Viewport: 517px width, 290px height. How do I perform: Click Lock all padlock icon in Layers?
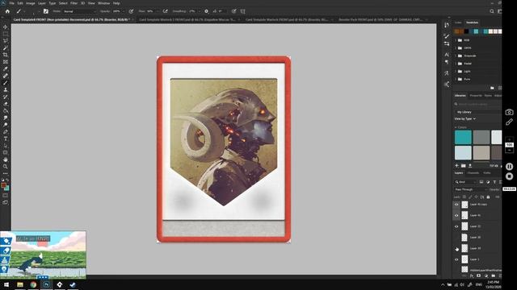pyautogui.click(x=488, y=197)
